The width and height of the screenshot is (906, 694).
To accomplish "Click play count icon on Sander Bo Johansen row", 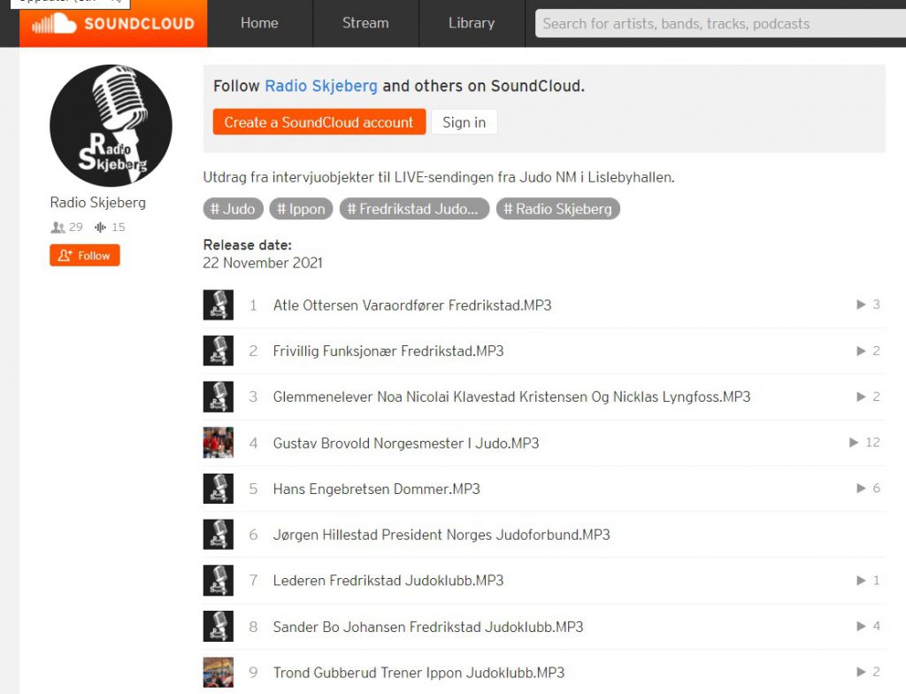I will coord(861,626).
